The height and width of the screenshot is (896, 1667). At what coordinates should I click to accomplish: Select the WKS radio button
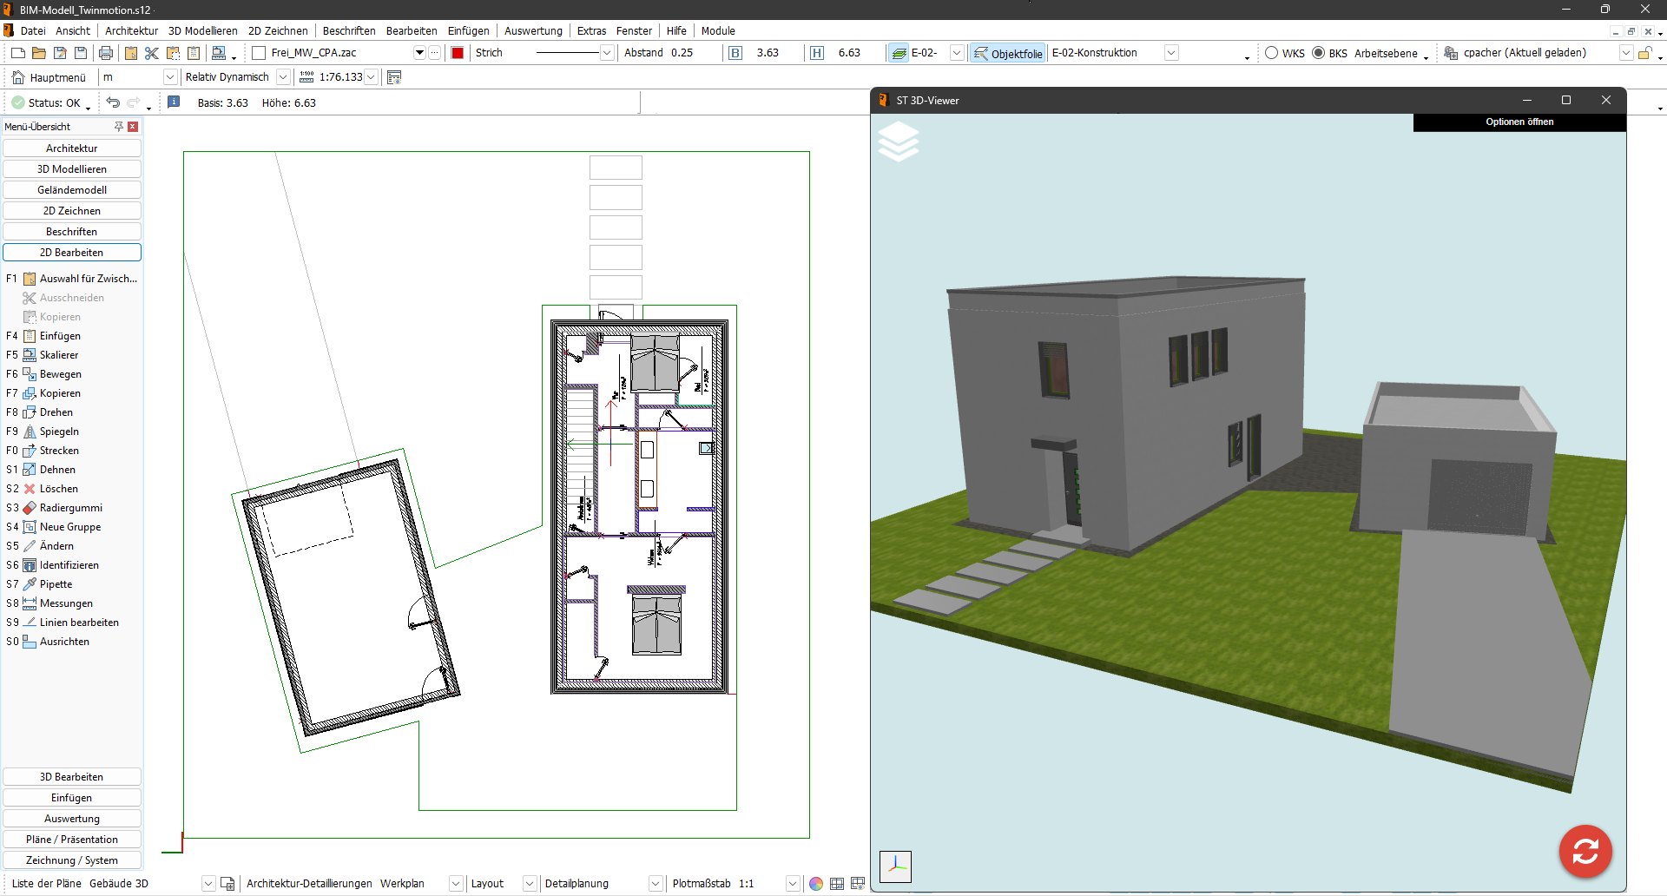[1272, 53]
